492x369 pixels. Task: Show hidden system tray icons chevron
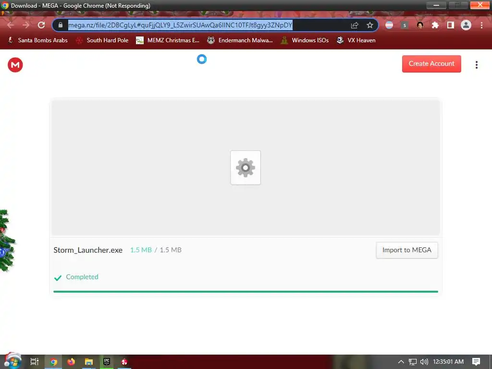click(401, 362)
